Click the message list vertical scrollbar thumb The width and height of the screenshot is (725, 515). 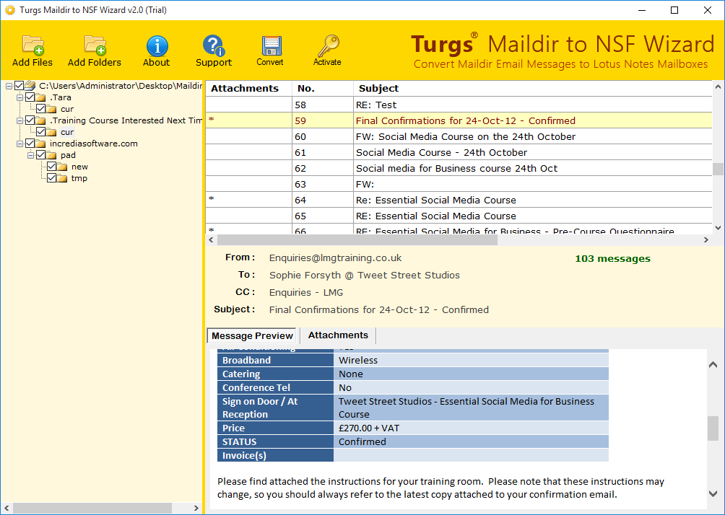pos(718,169)
